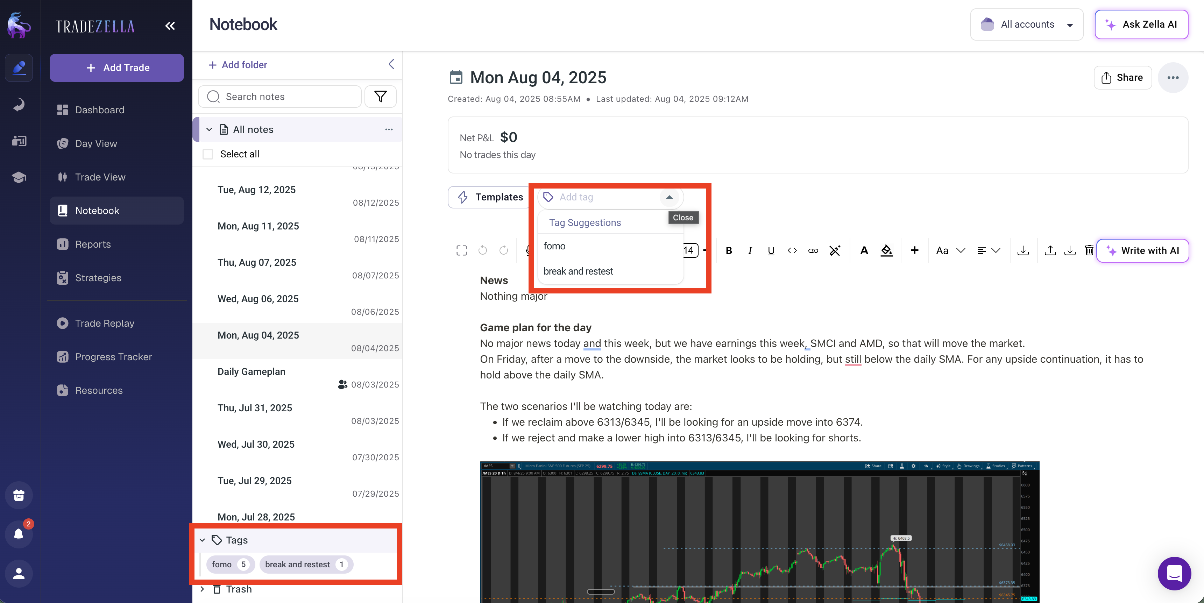Viewport: 1204px width, 603px height.
Task: Collapse the Add tag suggestions dropdown
Action: pos(669,197)
